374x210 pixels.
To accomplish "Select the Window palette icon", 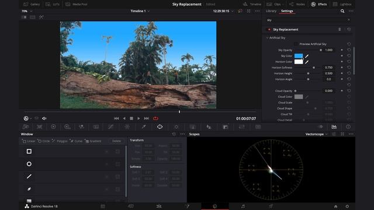I will tap(160, 127).
